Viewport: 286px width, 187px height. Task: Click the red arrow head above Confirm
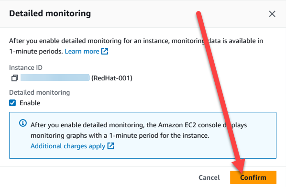coord(239,165)
